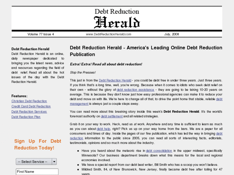Expand the Select Service dropdown

point(36,162)
